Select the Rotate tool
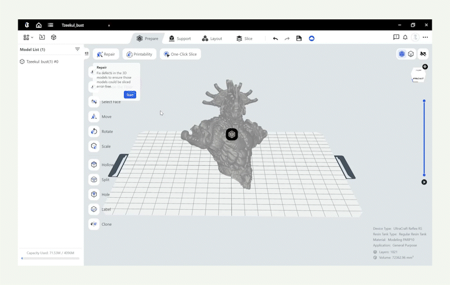 94,132
